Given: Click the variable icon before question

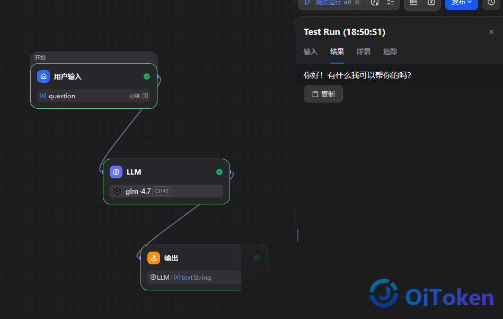Looking at the screenshot, I should pos(42,96).
